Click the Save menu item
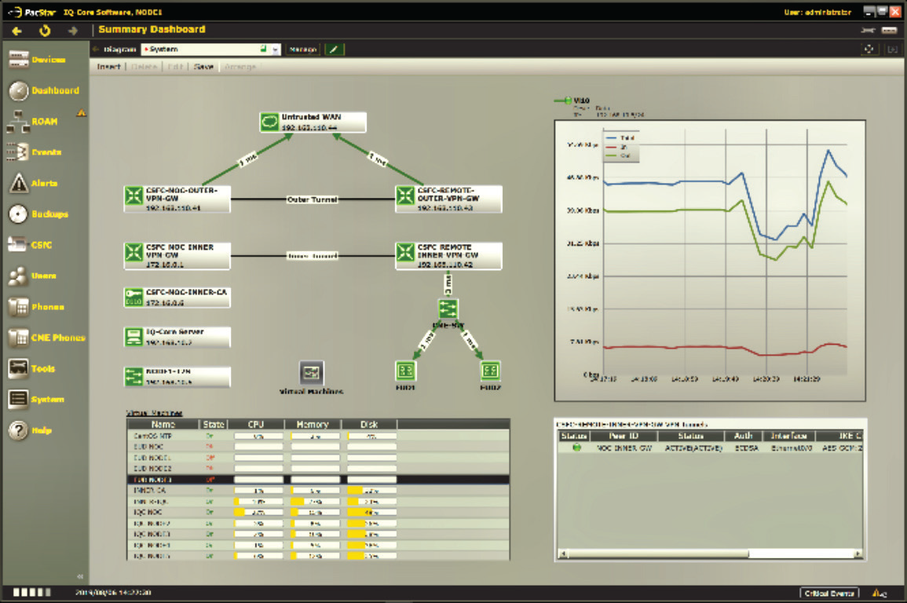This screenshot has width=907, height=603. [203, 67]
